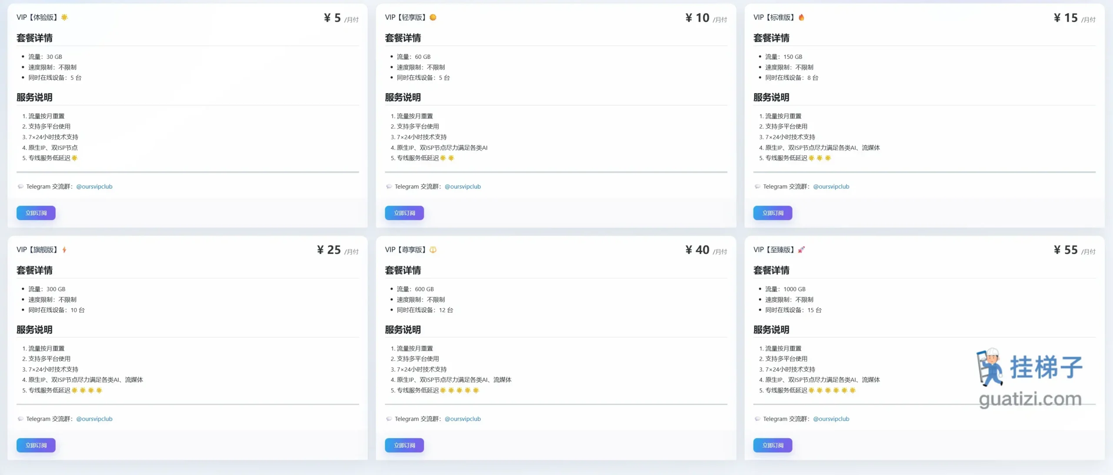This screenshot has height=475, width=1113.
Task: Subscribe to the ¥10 轻享版 plan with 立即订阅
Action: [x=404, y=213]
